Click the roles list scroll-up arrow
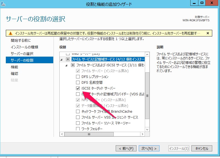Screen dimensions: 220x158 [147, 54]
